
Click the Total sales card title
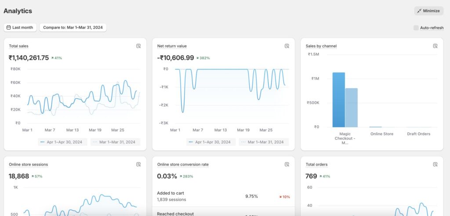[x=18, y=46]
